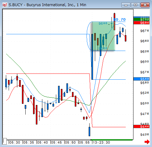Click the 9500 price axis value

click(x=145, y=103)
